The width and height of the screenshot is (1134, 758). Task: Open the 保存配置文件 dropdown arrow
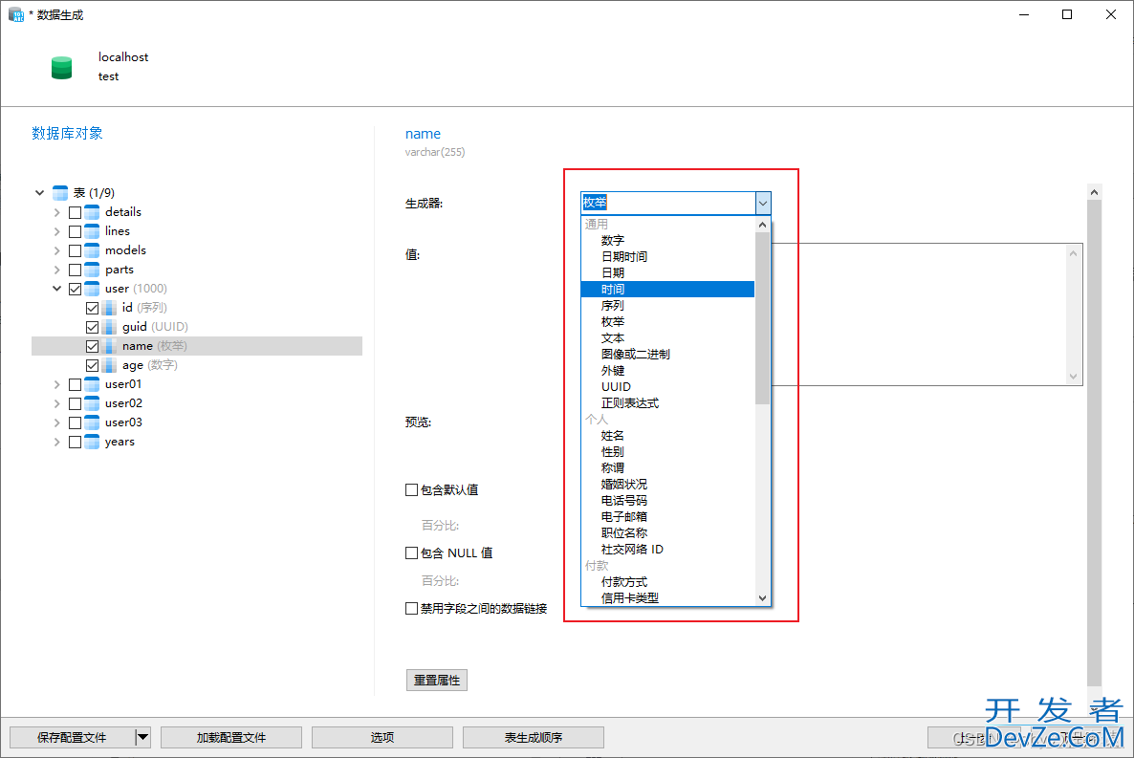pos(143,738)
